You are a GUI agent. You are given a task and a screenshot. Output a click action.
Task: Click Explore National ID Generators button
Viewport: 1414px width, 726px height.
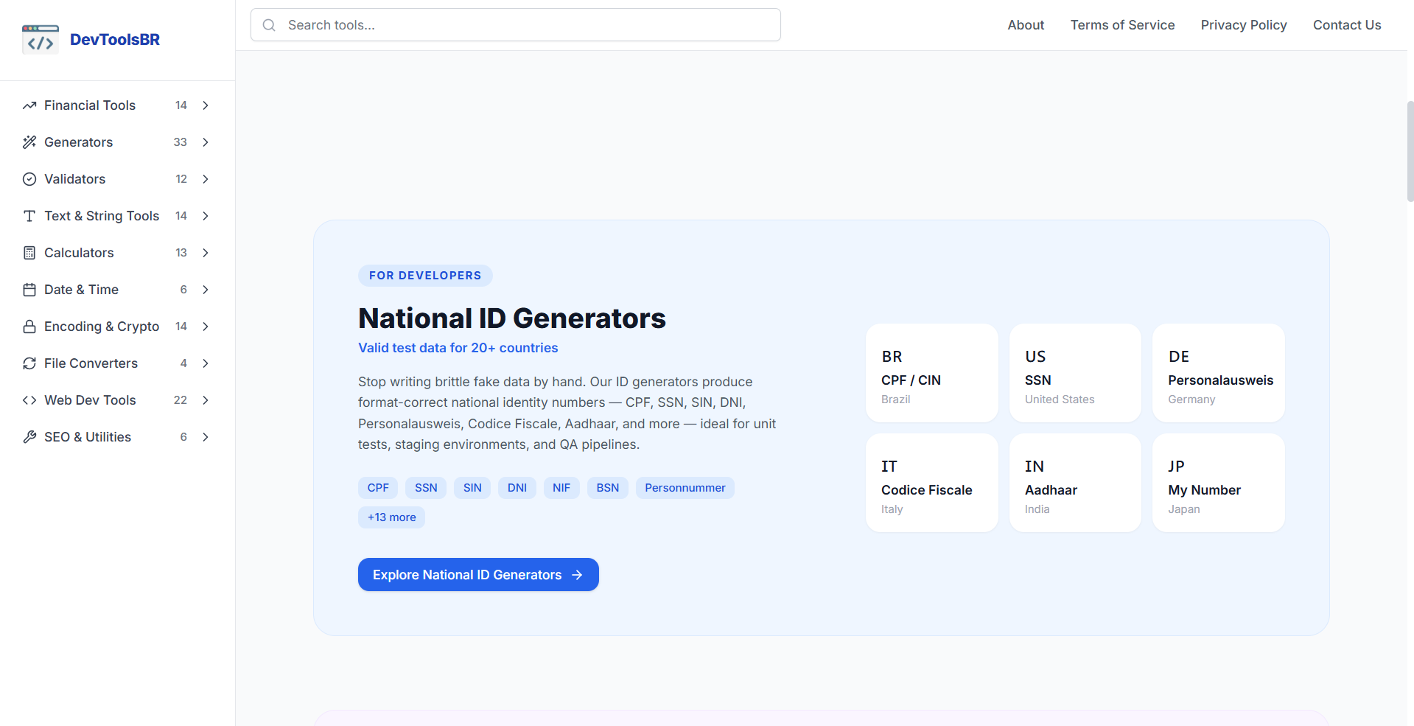[x=478, y=575]
